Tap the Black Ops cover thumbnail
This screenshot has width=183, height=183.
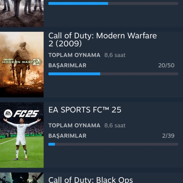click(x=22, y=178)
